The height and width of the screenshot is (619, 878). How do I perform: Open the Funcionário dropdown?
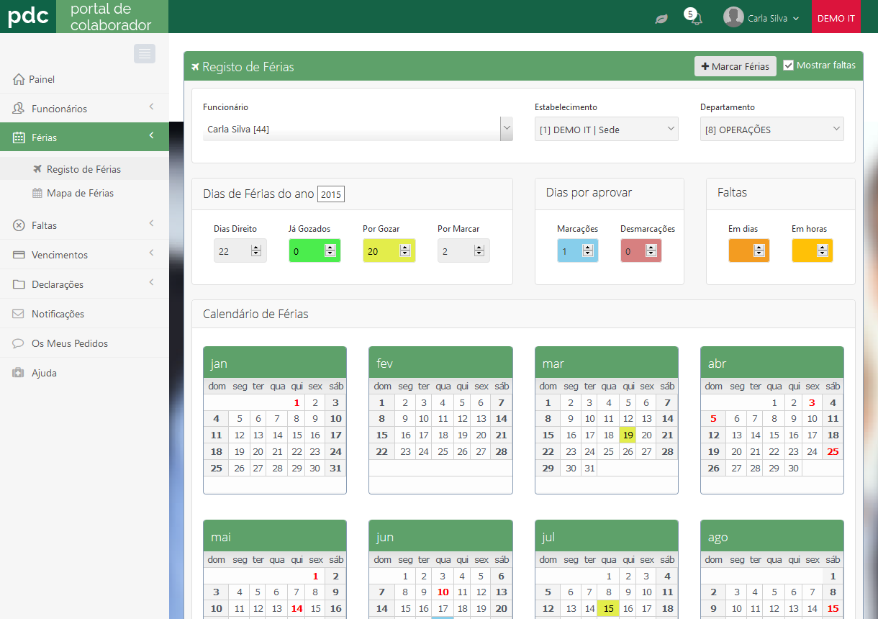tap(507, 129)
